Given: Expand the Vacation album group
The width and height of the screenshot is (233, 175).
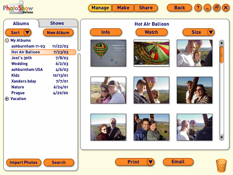Looking at the screenshot, I should [x=7, y=99].
